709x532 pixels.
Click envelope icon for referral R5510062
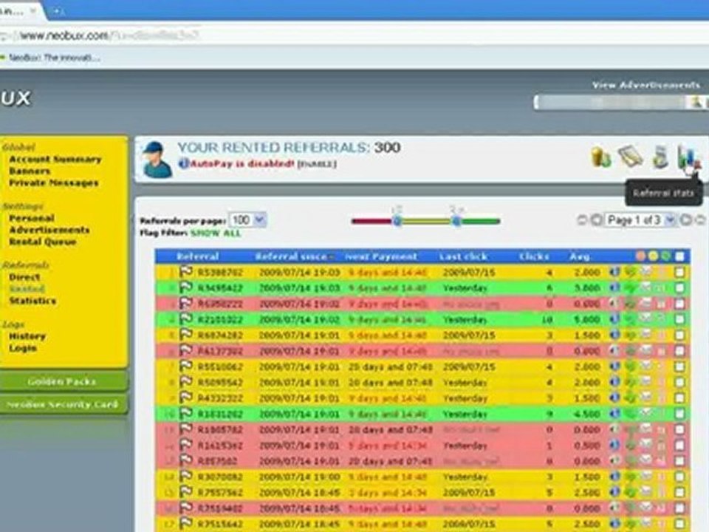click(x=646, y=366)
